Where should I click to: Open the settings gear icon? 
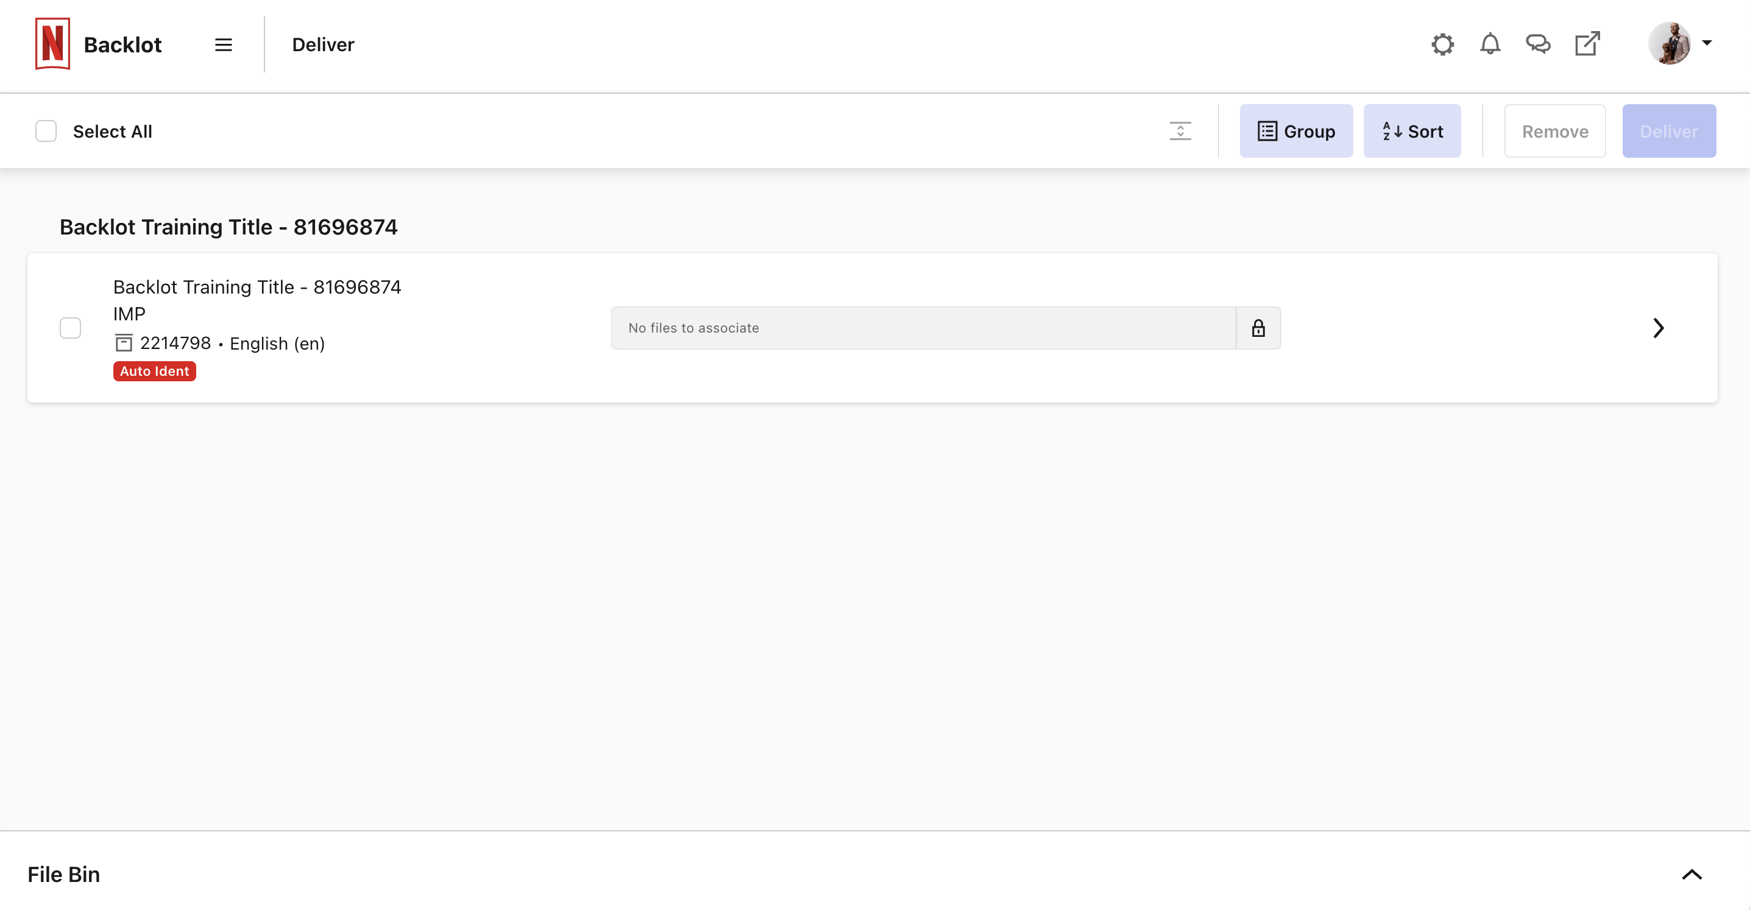coord(1442,45)
